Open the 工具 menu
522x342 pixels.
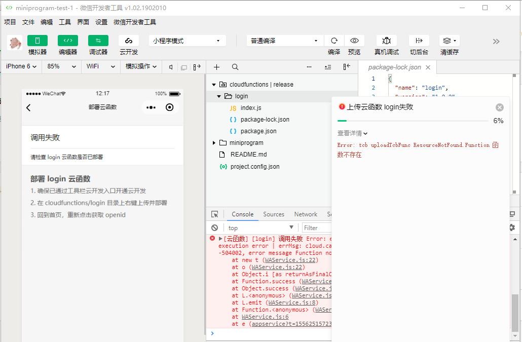pos(65,22)
